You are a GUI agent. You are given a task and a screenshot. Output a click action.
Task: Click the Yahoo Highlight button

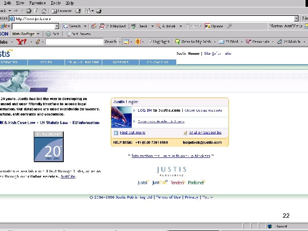[158, 41]
